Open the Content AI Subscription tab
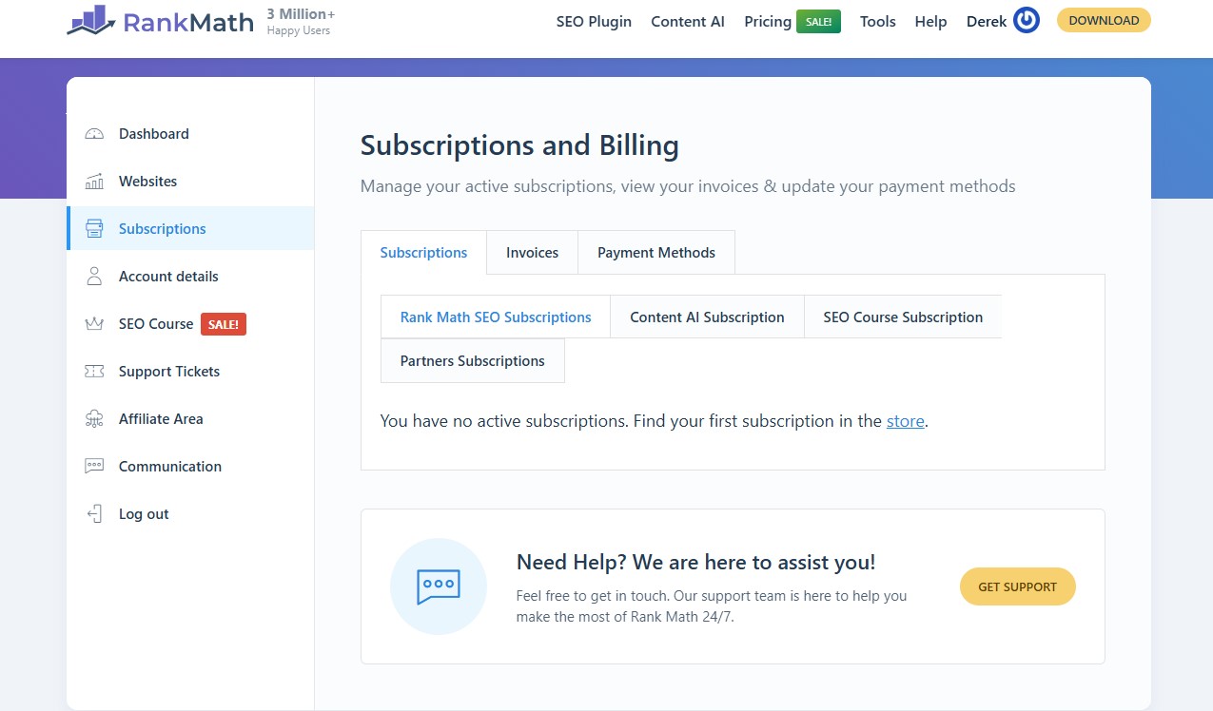Screen dimensions: 1213x711 (x=707, y=317)
